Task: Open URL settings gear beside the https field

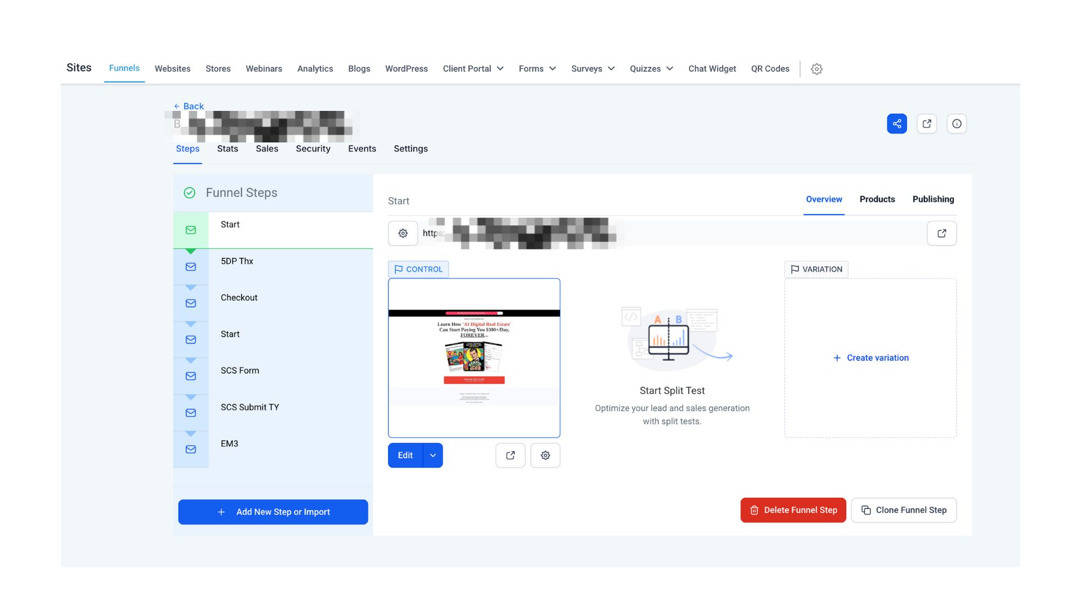Action: click(x=403, y=233)
